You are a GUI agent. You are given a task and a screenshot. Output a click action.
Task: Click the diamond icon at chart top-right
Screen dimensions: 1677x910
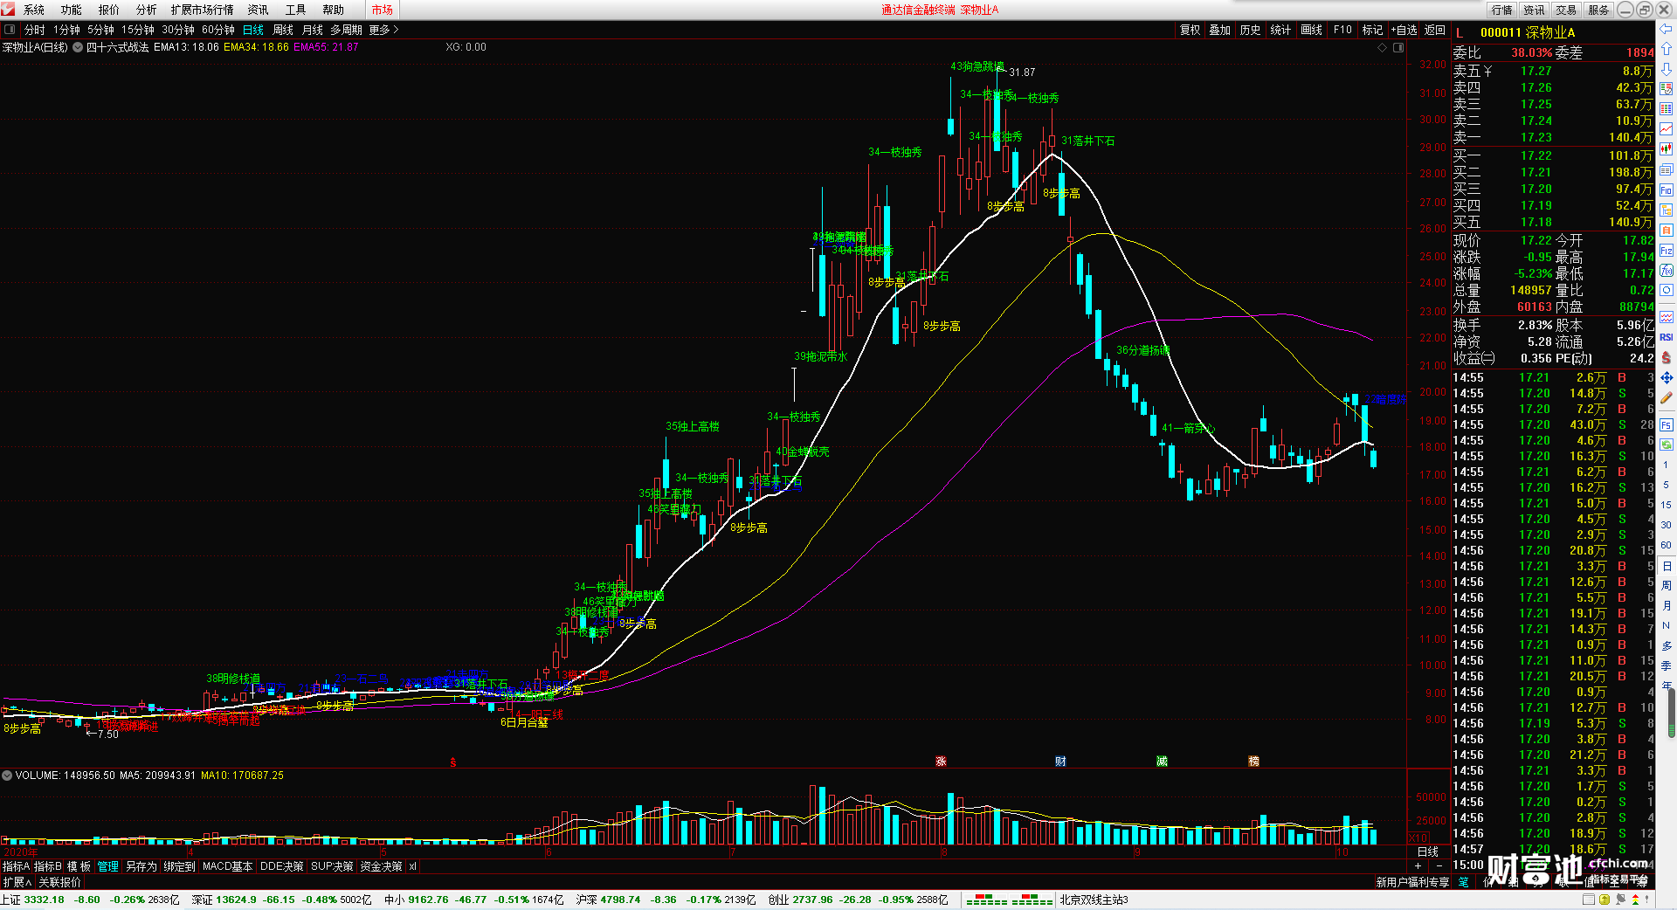[1383, 47]
